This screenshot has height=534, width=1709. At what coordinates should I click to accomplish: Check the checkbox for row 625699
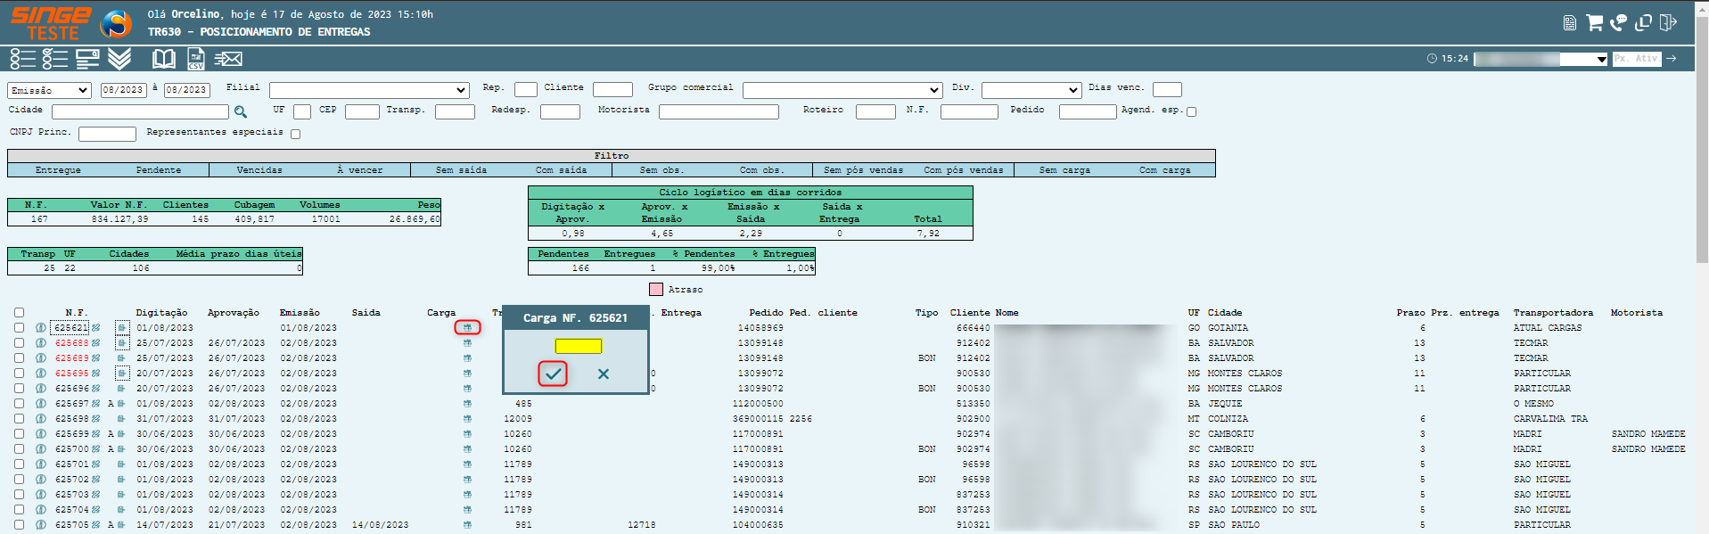(x=19, y=434)
